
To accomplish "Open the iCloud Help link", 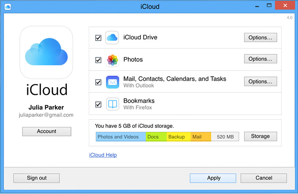I will coord(103,155).
